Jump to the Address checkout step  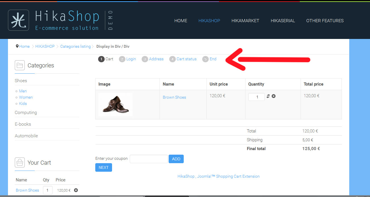tap(156, 59)
